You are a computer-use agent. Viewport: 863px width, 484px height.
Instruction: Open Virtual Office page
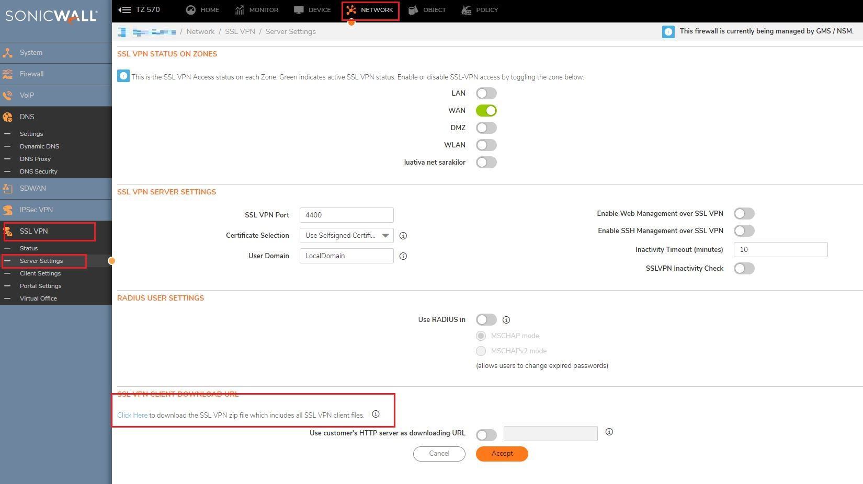(38, 298)
